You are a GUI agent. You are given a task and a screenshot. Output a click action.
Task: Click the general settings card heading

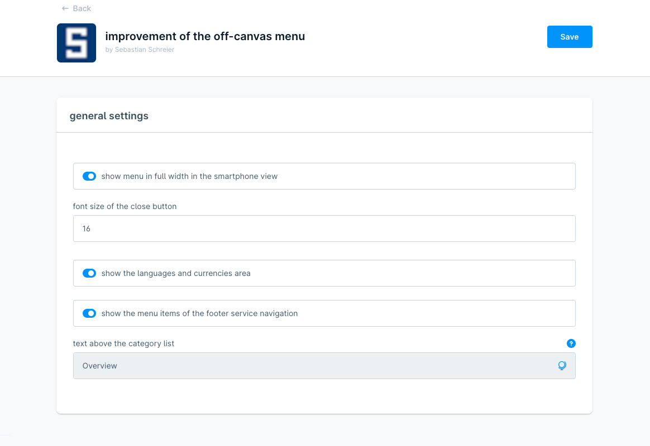tap(109, 116)
